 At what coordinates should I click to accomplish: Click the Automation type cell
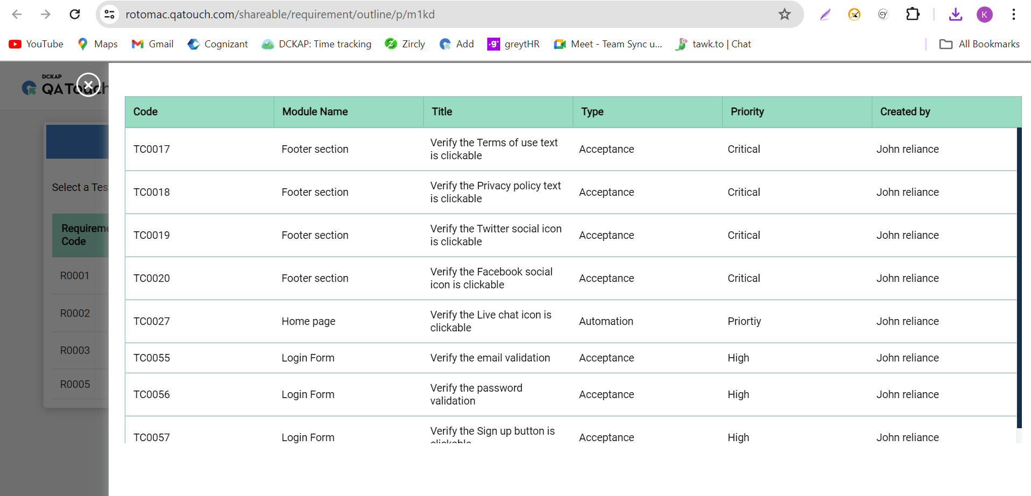[x=606, y=322]
